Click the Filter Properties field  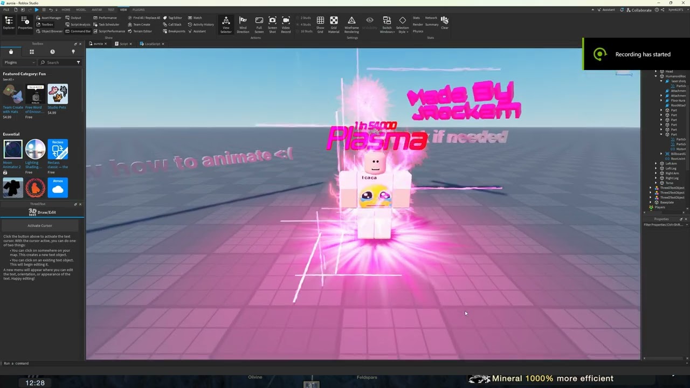pos(665,225)
